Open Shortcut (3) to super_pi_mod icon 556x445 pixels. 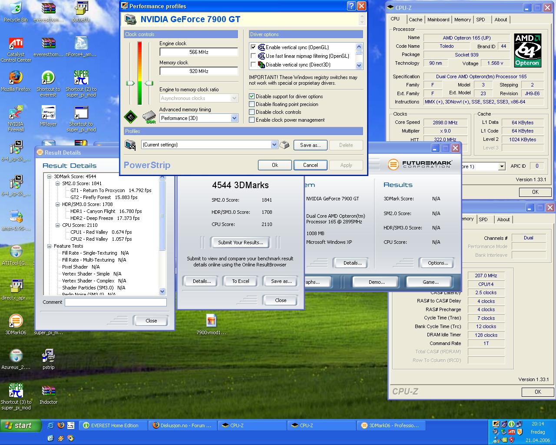pyautogui.click(x=16, y=397)
